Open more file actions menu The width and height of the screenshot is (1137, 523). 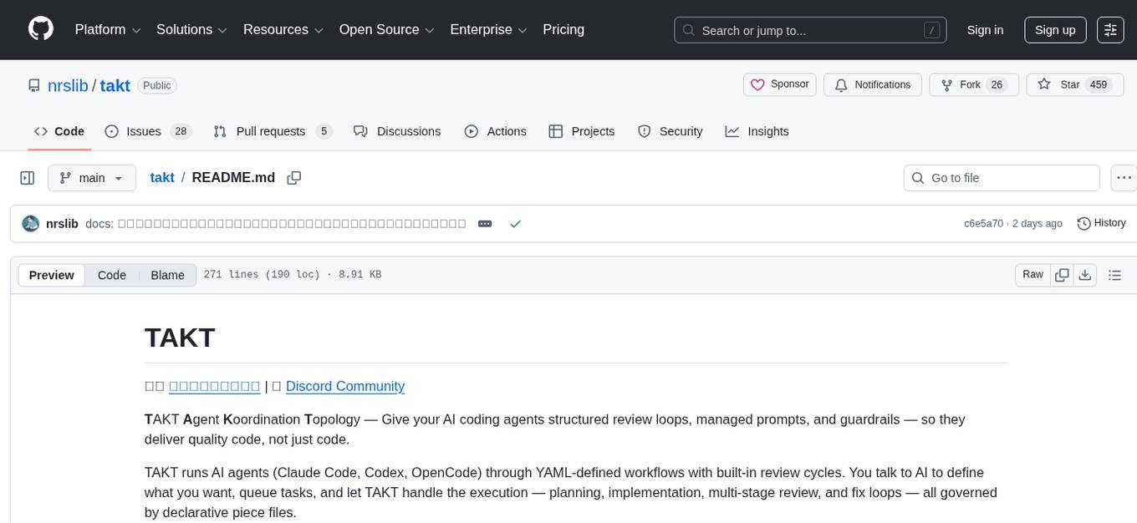tap(1125, 178)
